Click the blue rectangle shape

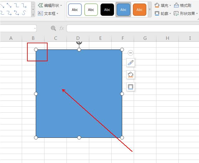pos(79,94)
